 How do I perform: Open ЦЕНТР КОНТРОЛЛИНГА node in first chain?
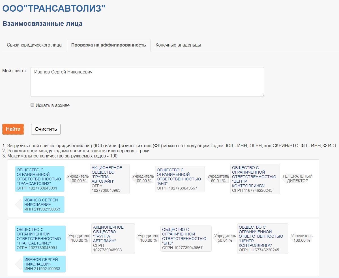point(255,179)
